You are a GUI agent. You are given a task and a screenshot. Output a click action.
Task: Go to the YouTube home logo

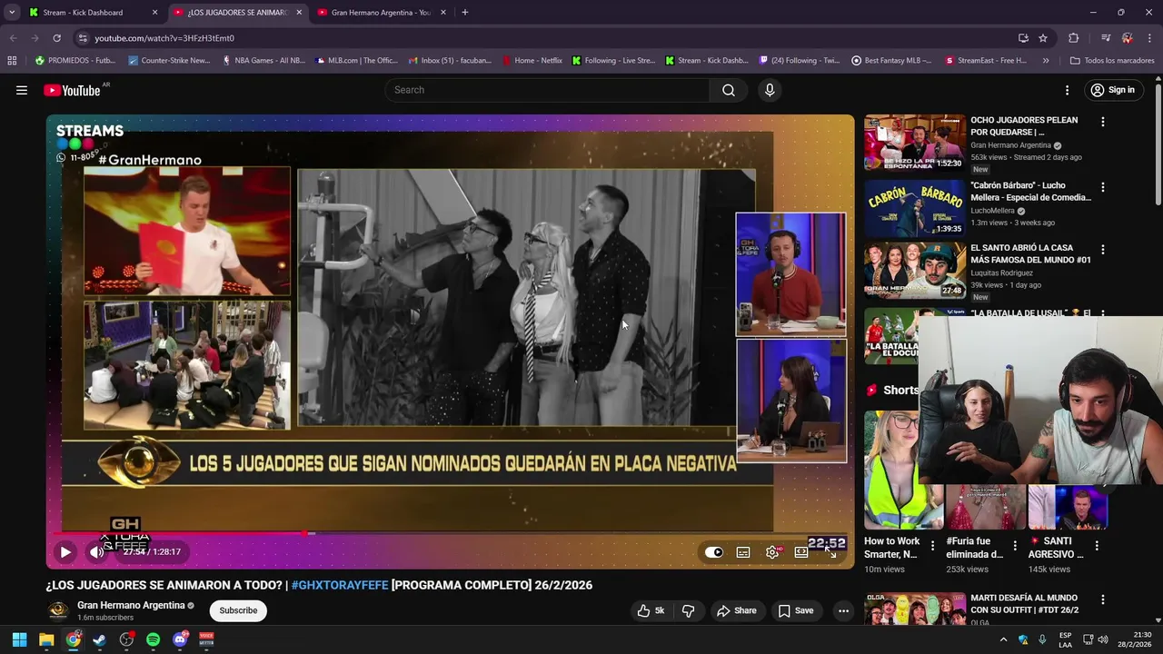pos(73,90)
